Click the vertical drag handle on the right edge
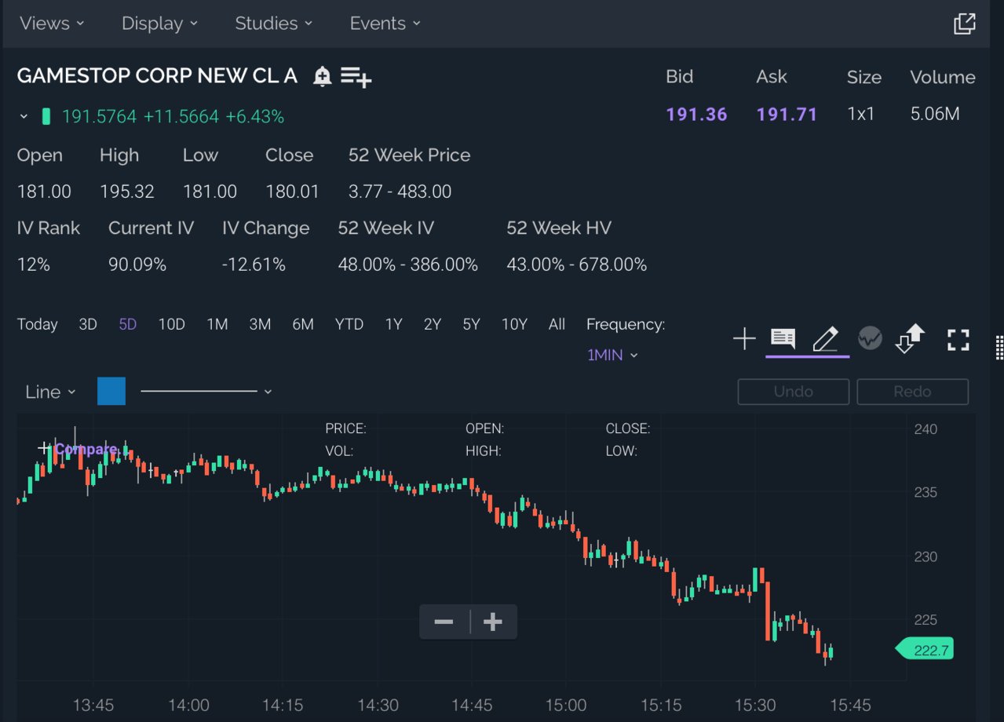Screen dimensions: 1004x722 point(999,346)
